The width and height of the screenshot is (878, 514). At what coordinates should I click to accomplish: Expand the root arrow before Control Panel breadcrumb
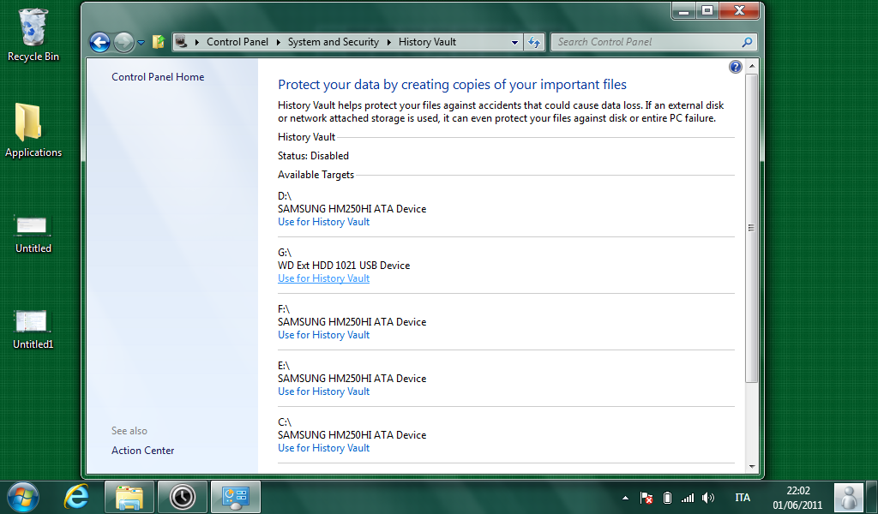pos(196,42)
